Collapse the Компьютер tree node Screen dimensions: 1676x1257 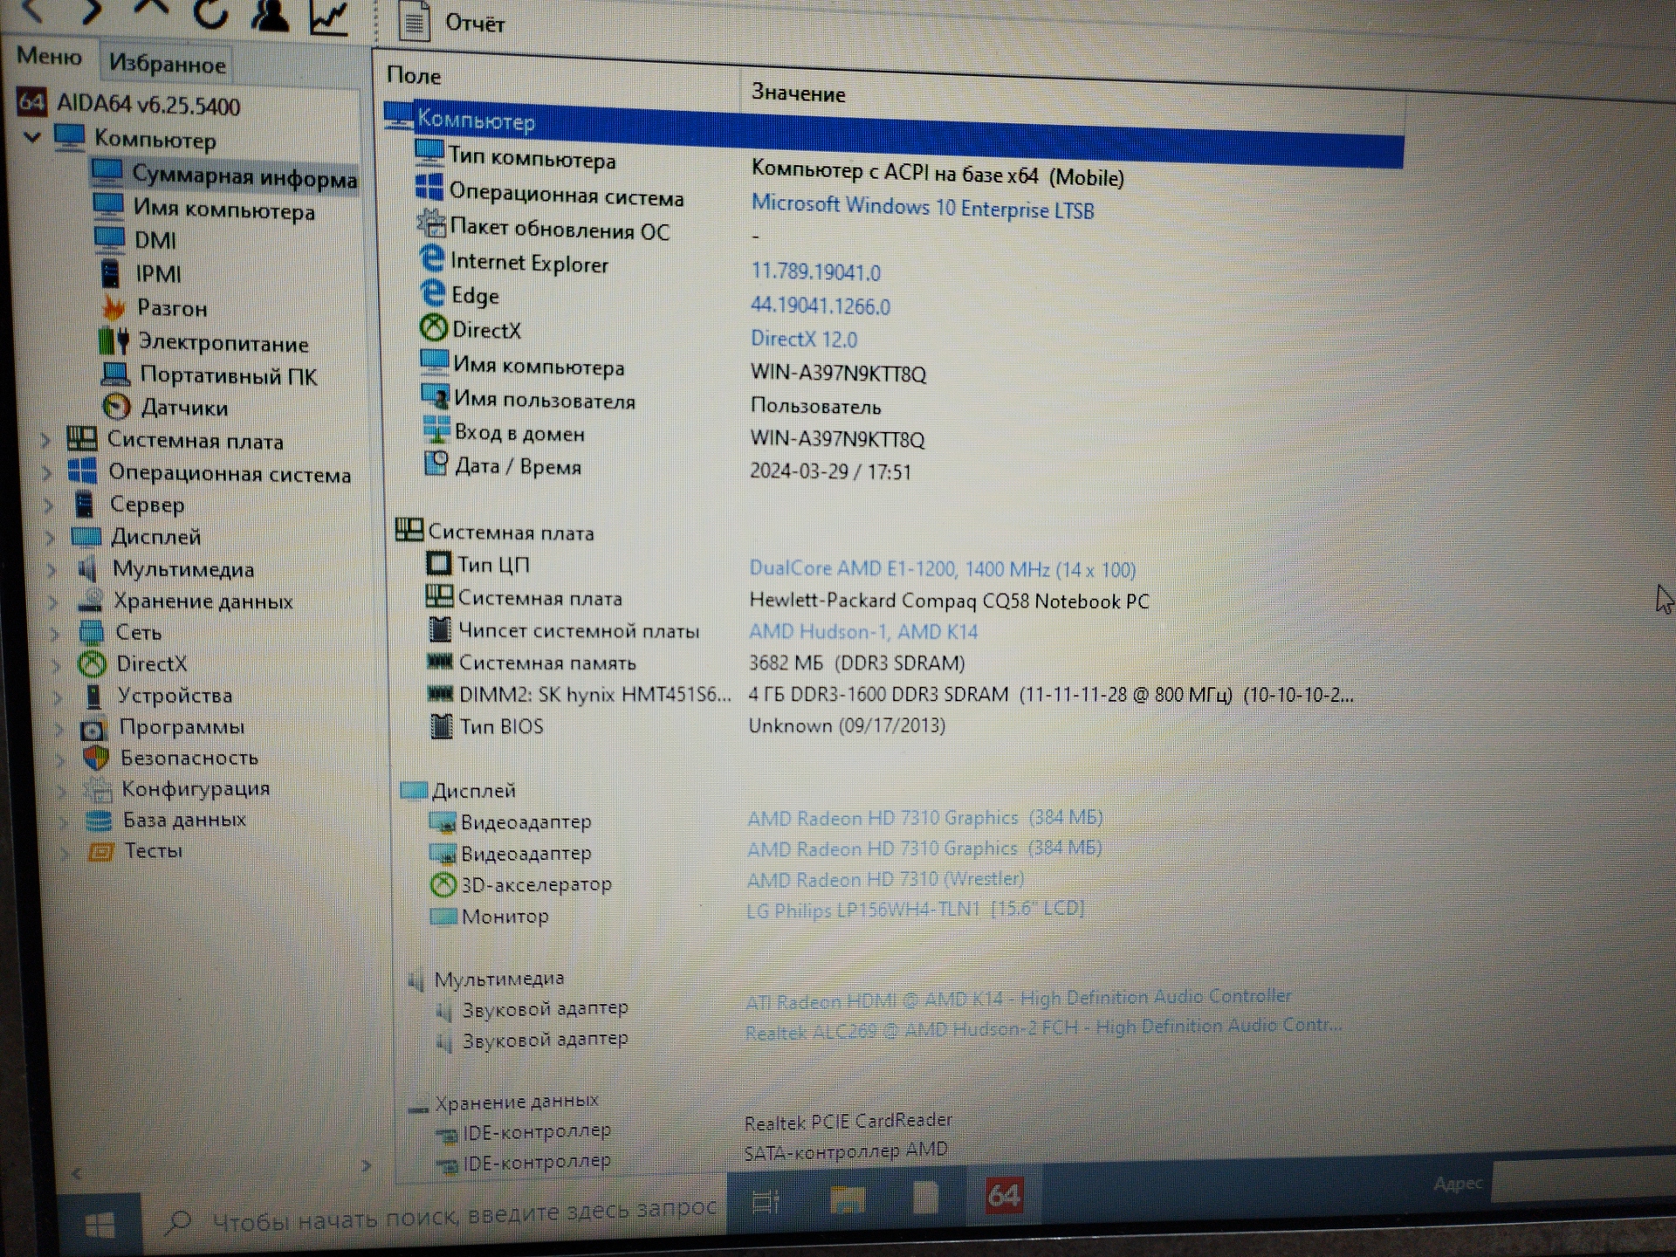(32, 136)
